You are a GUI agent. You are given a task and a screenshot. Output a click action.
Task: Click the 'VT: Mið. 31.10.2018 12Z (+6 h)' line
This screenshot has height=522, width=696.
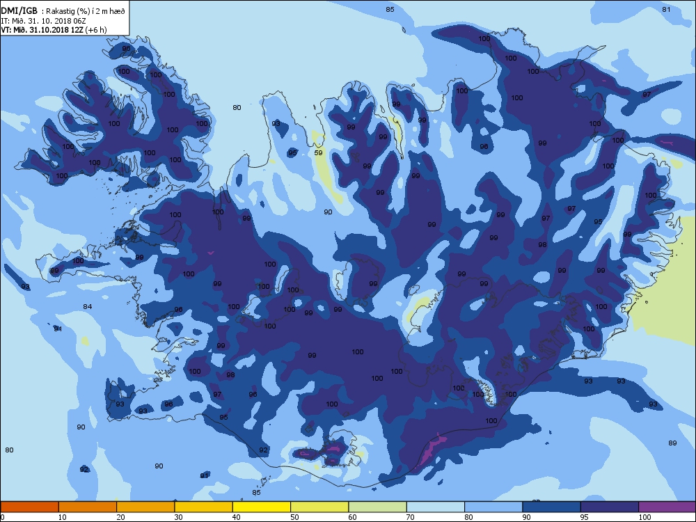54,30
